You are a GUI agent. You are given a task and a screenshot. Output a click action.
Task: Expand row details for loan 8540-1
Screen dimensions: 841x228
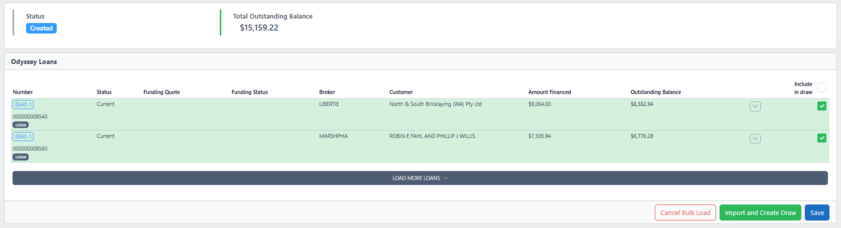[755, 106]
